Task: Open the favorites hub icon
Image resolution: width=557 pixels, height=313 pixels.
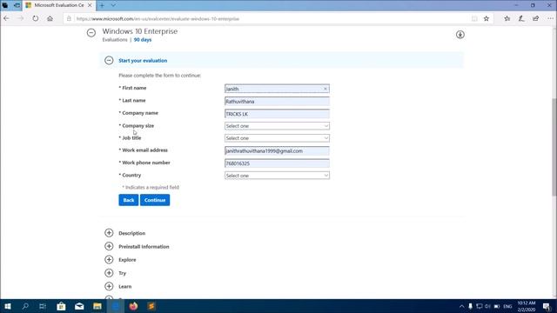Action: click(x=507, y=18)
